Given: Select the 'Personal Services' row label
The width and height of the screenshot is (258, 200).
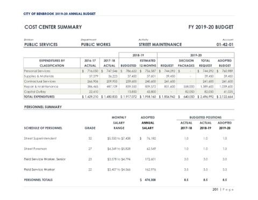Looking at the screenshot, I should click(x=37, y=71).
